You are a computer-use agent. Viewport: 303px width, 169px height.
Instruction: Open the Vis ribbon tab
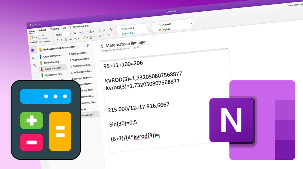pyautogui.click(x=64, y=28)
